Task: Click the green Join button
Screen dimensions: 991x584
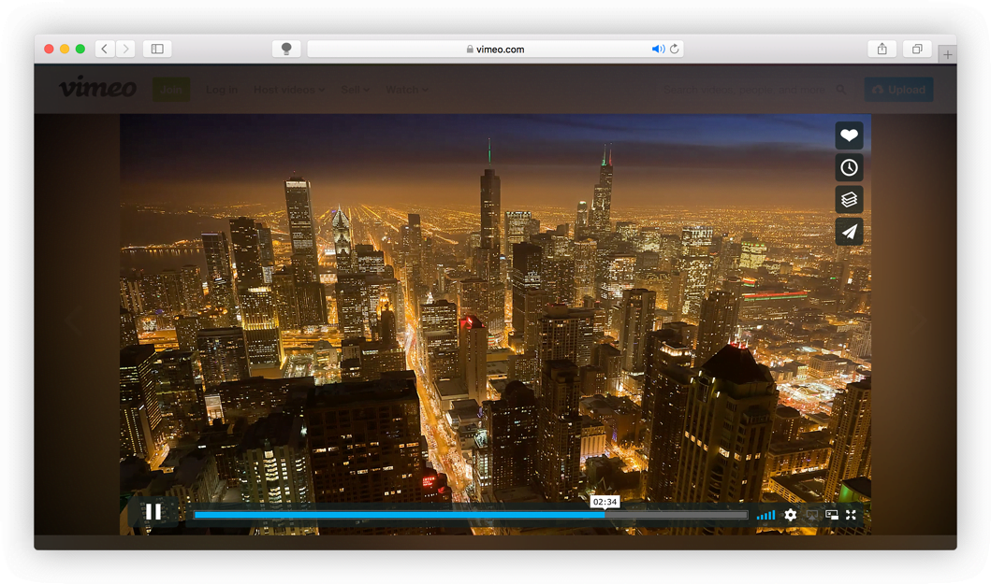Action: [x=171, y=89]
